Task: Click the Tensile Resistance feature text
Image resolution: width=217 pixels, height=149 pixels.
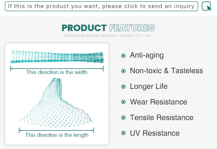Action: point(162,117)
